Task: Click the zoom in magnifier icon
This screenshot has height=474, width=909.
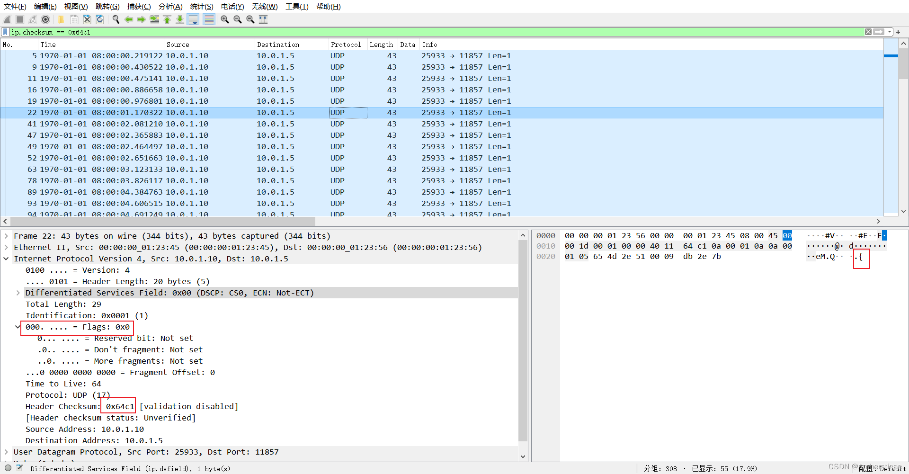Action: (225, 19)
